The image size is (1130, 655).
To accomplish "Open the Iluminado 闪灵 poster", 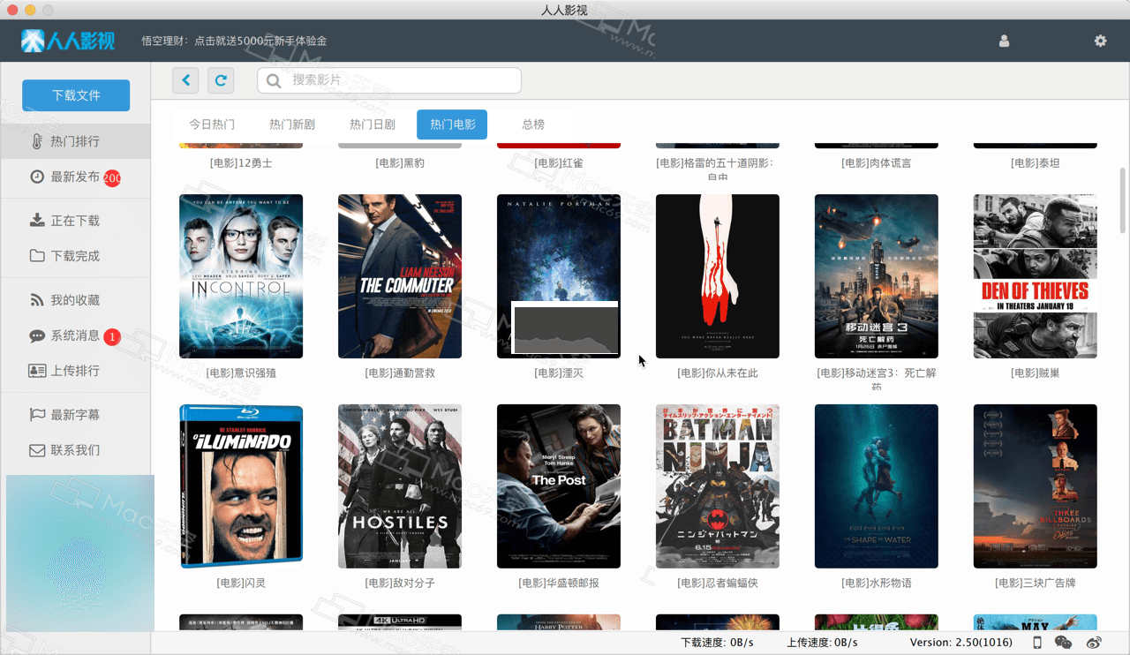I will coord(241,486).
